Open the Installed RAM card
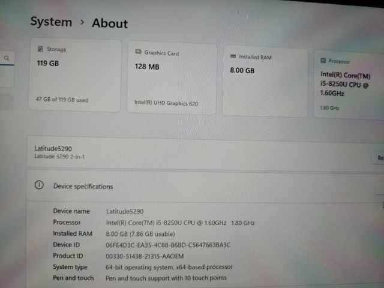The image size is (384, 288). pos(265,81)
